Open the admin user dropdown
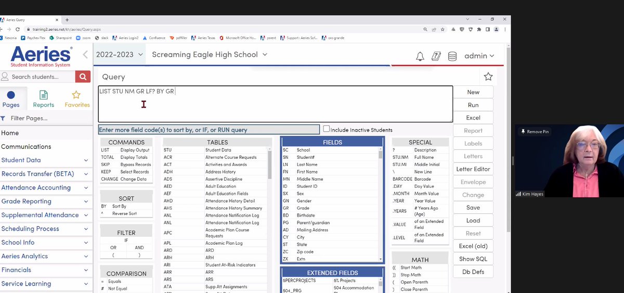This screenshot has width=624, height=293. click(x=479, y=56)
